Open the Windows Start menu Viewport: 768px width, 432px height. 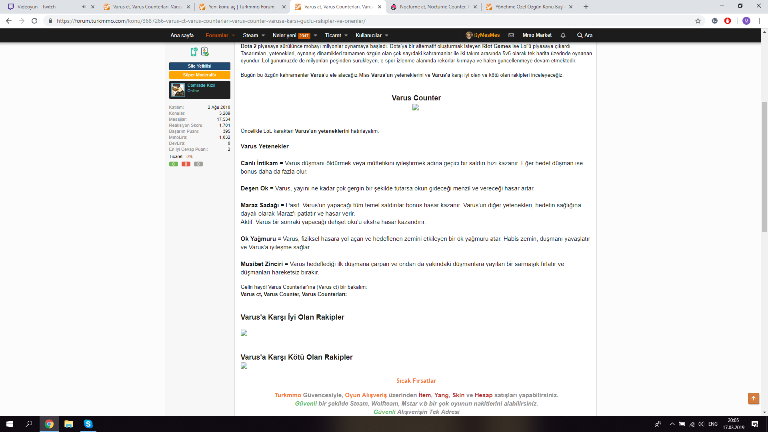tap(10, 424)
